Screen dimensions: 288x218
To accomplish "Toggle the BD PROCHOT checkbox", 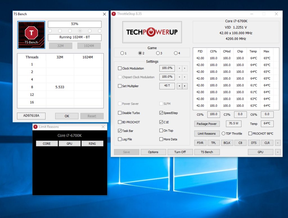I will [x=120, y=122].
